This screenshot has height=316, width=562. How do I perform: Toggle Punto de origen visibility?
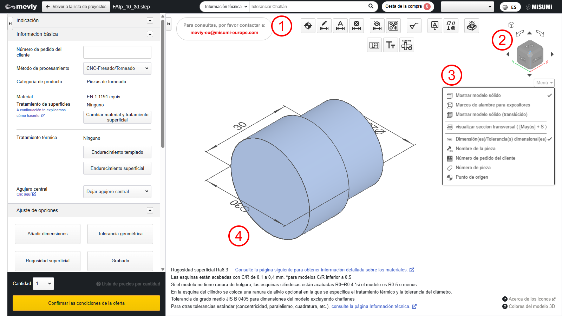coord(472,177)
